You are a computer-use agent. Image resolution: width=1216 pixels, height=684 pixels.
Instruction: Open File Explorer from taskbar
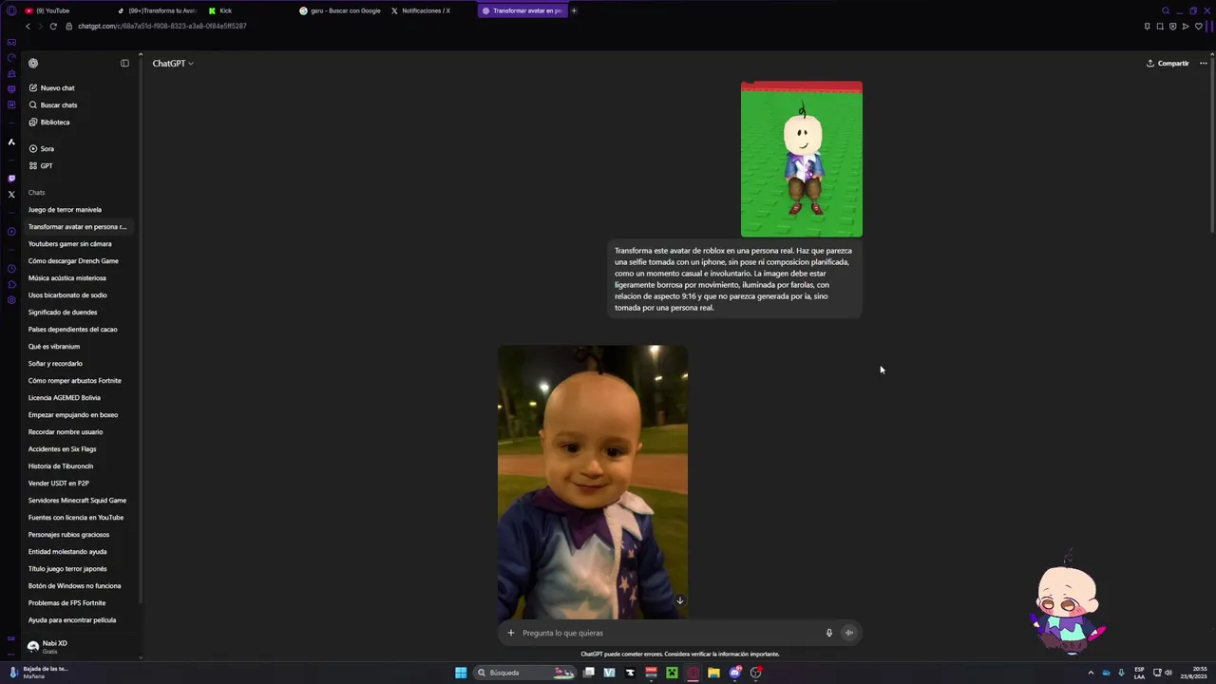[713, 673]
